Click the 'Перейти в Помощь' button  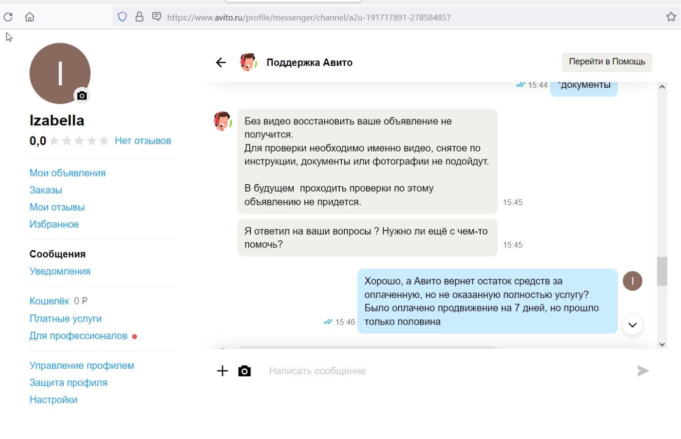coord(607,62)
